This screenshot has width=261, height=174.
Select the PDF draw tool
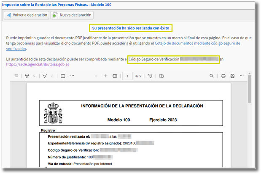pos(45,76)
